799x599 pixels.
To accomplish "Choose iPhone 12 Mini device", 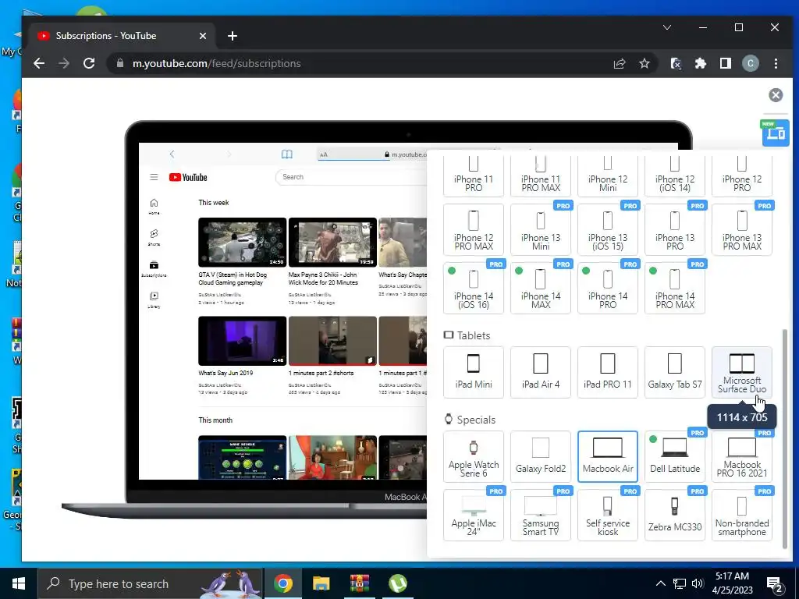I will point(607,176).
